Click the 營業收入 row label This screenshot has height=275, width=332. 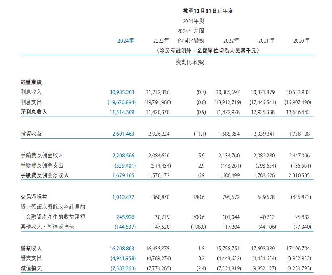pos(31,249)
